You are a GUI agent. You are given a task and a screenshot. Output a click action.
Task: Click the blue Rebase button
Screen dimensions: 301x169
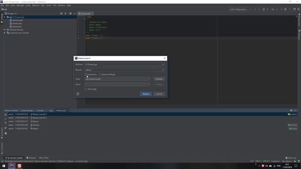pos(146,94)
